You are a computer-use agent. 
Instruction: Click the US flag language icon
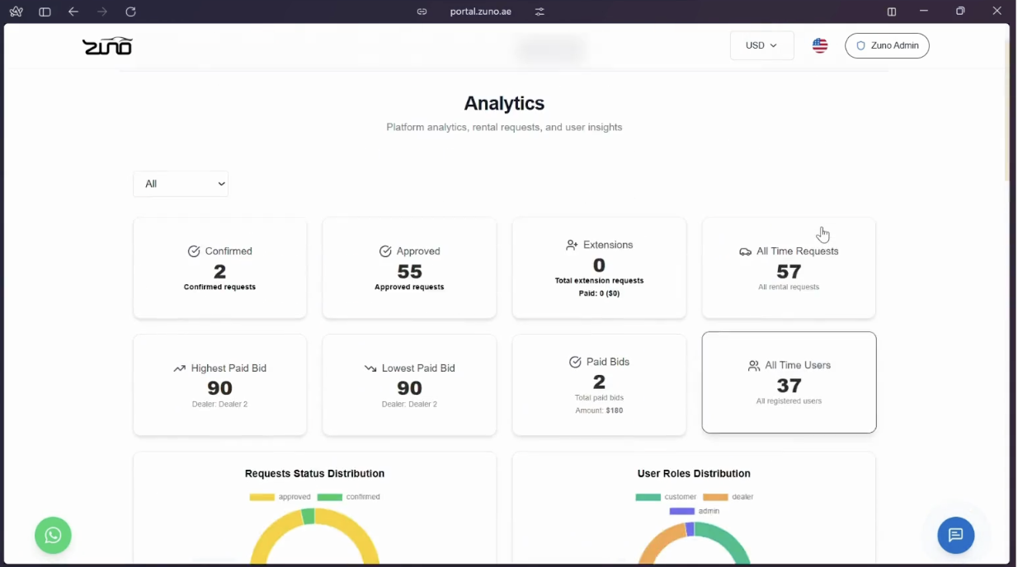(820, 46)
